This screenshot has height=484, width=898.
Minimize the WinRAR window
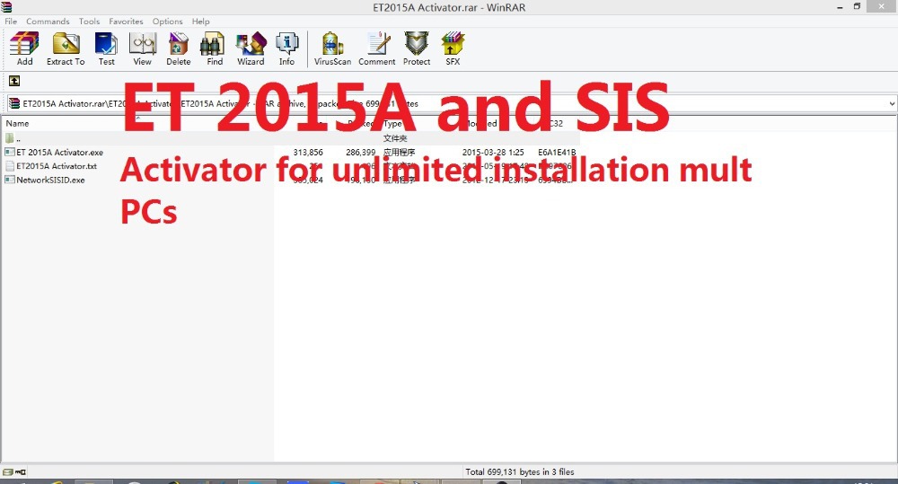(841, 7)
